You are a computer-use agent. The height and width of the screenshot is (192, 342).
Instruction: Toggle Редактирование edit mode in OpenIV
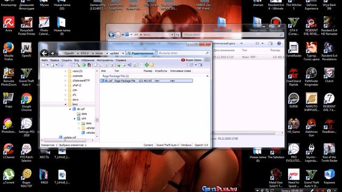pyautogui.click(x=141, y=53)
